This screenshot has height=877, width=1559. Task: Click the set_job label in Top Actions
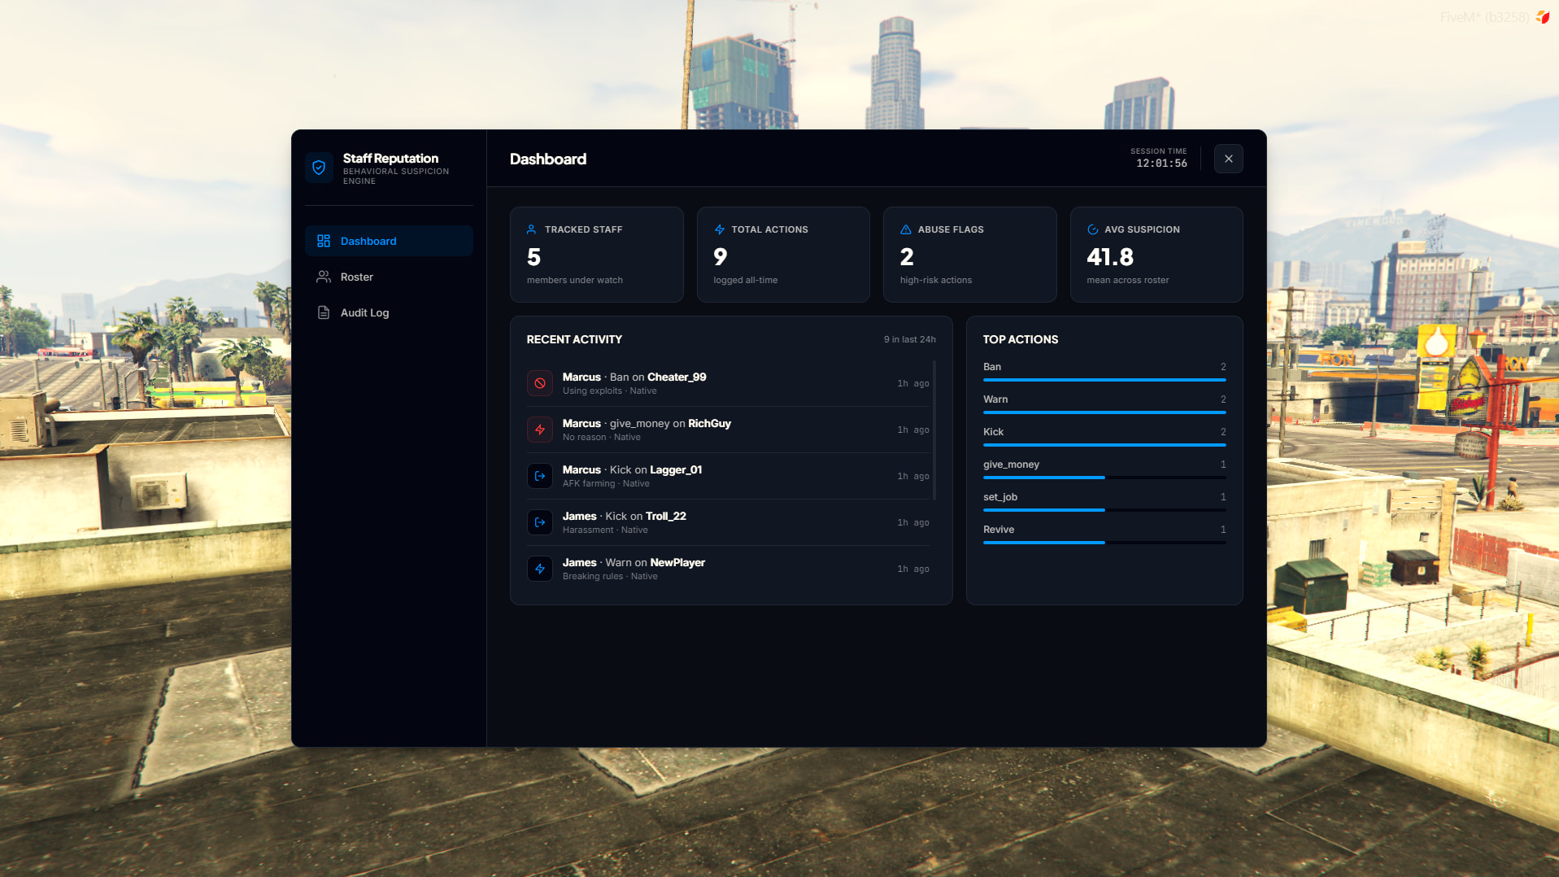tap(1000, 497)
